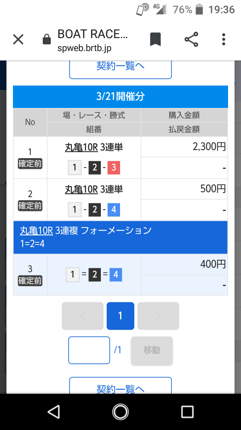Go to the next page with right chevron
Image resolution: width=241 pixels, height=430 pixels.
pos(158,316)
